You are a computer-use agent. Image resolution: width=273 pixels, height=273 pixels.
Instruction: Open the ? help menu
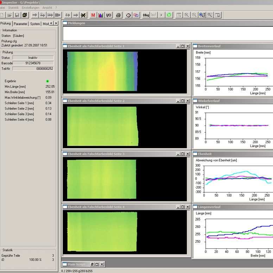(x=56, y=8)
